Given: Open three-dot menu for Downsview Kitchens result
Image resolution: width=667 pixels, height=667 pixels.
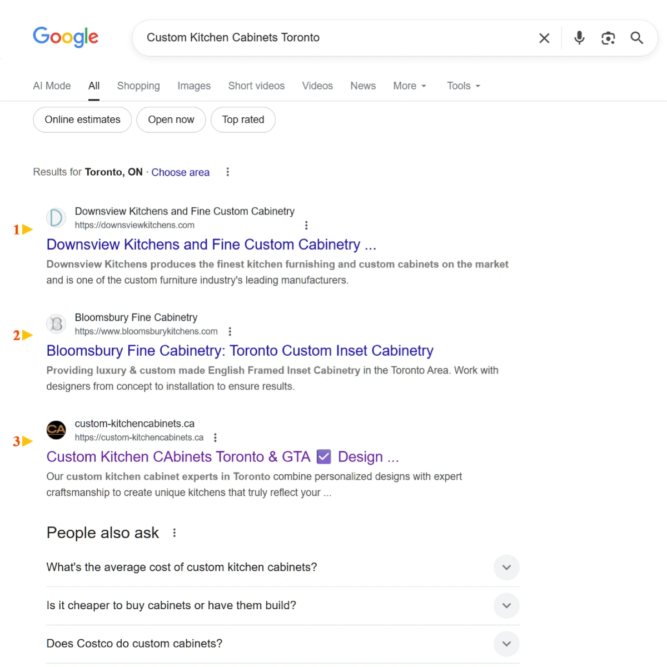Looking at the screenshot, I should [306, 225].
